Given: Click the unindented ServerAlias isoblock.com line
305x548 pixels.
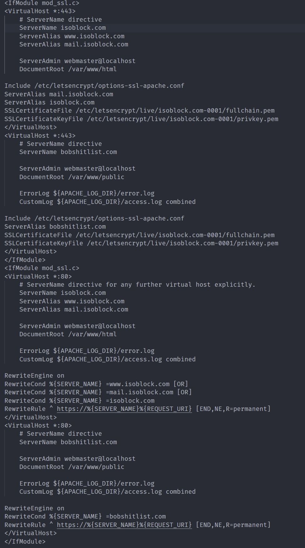Looking at the screenshot, I should click(x=49, y=102).
